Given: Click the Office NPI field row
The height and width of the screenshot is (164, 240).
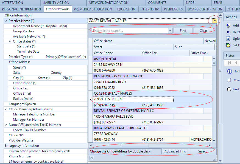Looking at the screenshot, I should 46,135.
